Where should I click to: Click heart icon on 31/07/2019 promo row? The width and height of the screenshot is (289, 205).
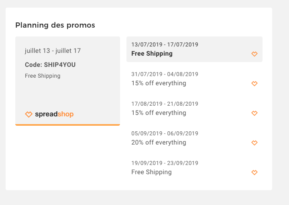click(254, 84)
